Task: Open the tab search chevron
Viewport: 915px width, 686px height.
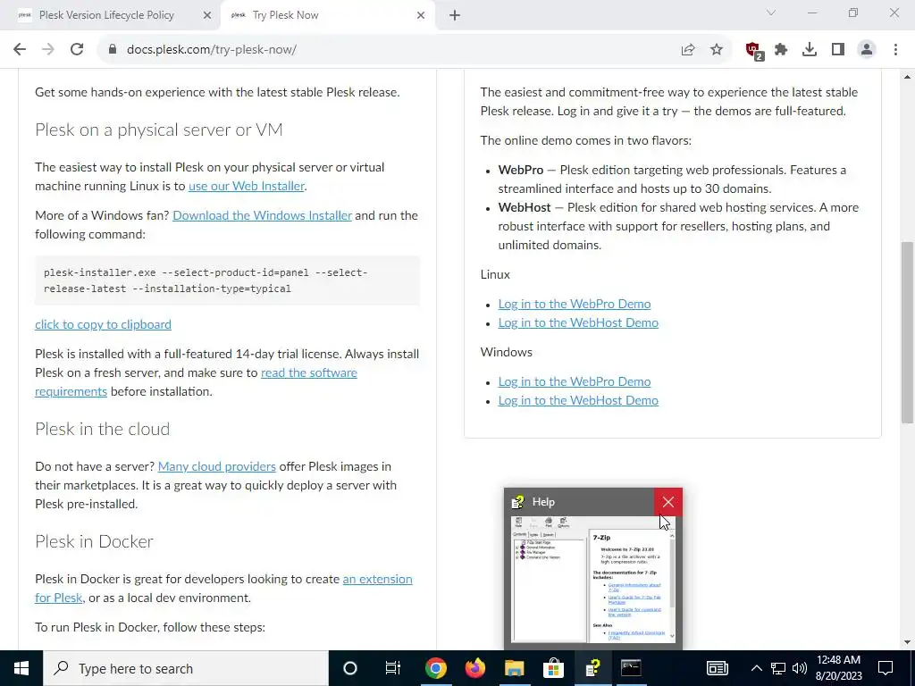Action: [x=771, y=13]
